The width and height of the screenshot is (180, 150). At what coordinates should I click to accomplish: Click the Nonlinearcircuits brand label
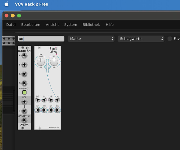click(x=54, y=127)
